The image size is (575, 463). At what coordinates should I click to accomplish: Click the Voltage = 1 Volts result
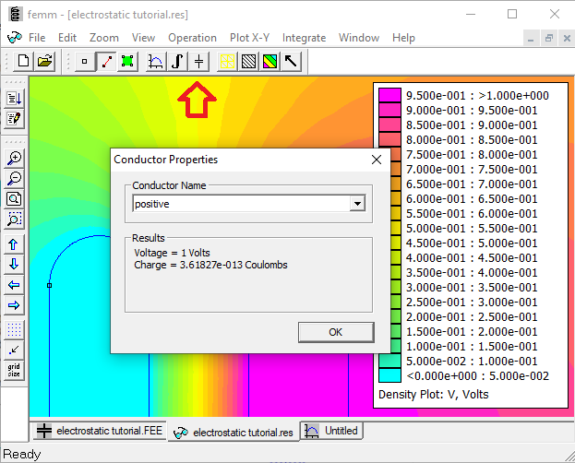172,253
